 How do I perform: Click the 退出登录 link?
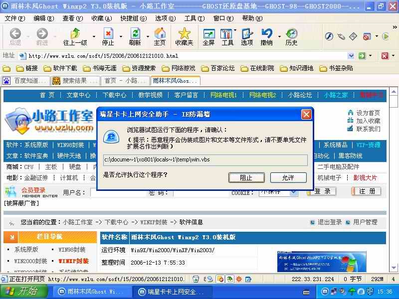point(330,222)
